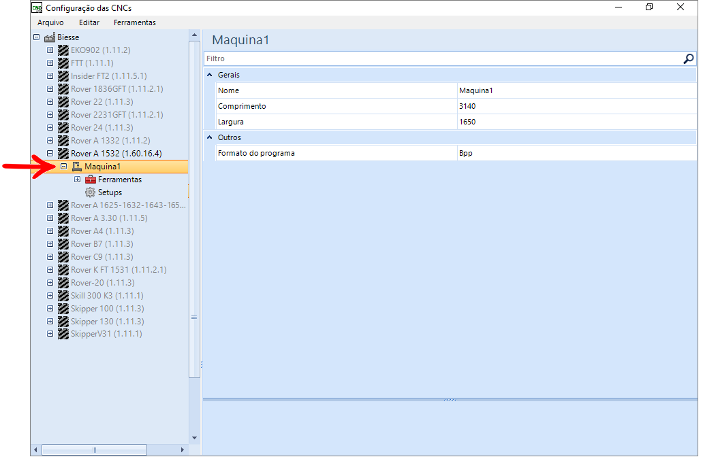
Task: Click tree horizontal scrollbar right arrow
Action: point(183,450)
